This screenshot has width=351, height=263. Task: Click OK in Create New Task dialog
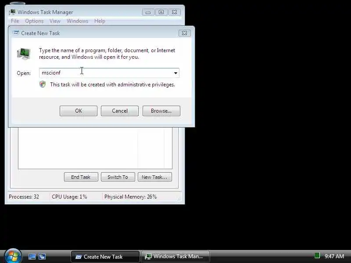79,111
